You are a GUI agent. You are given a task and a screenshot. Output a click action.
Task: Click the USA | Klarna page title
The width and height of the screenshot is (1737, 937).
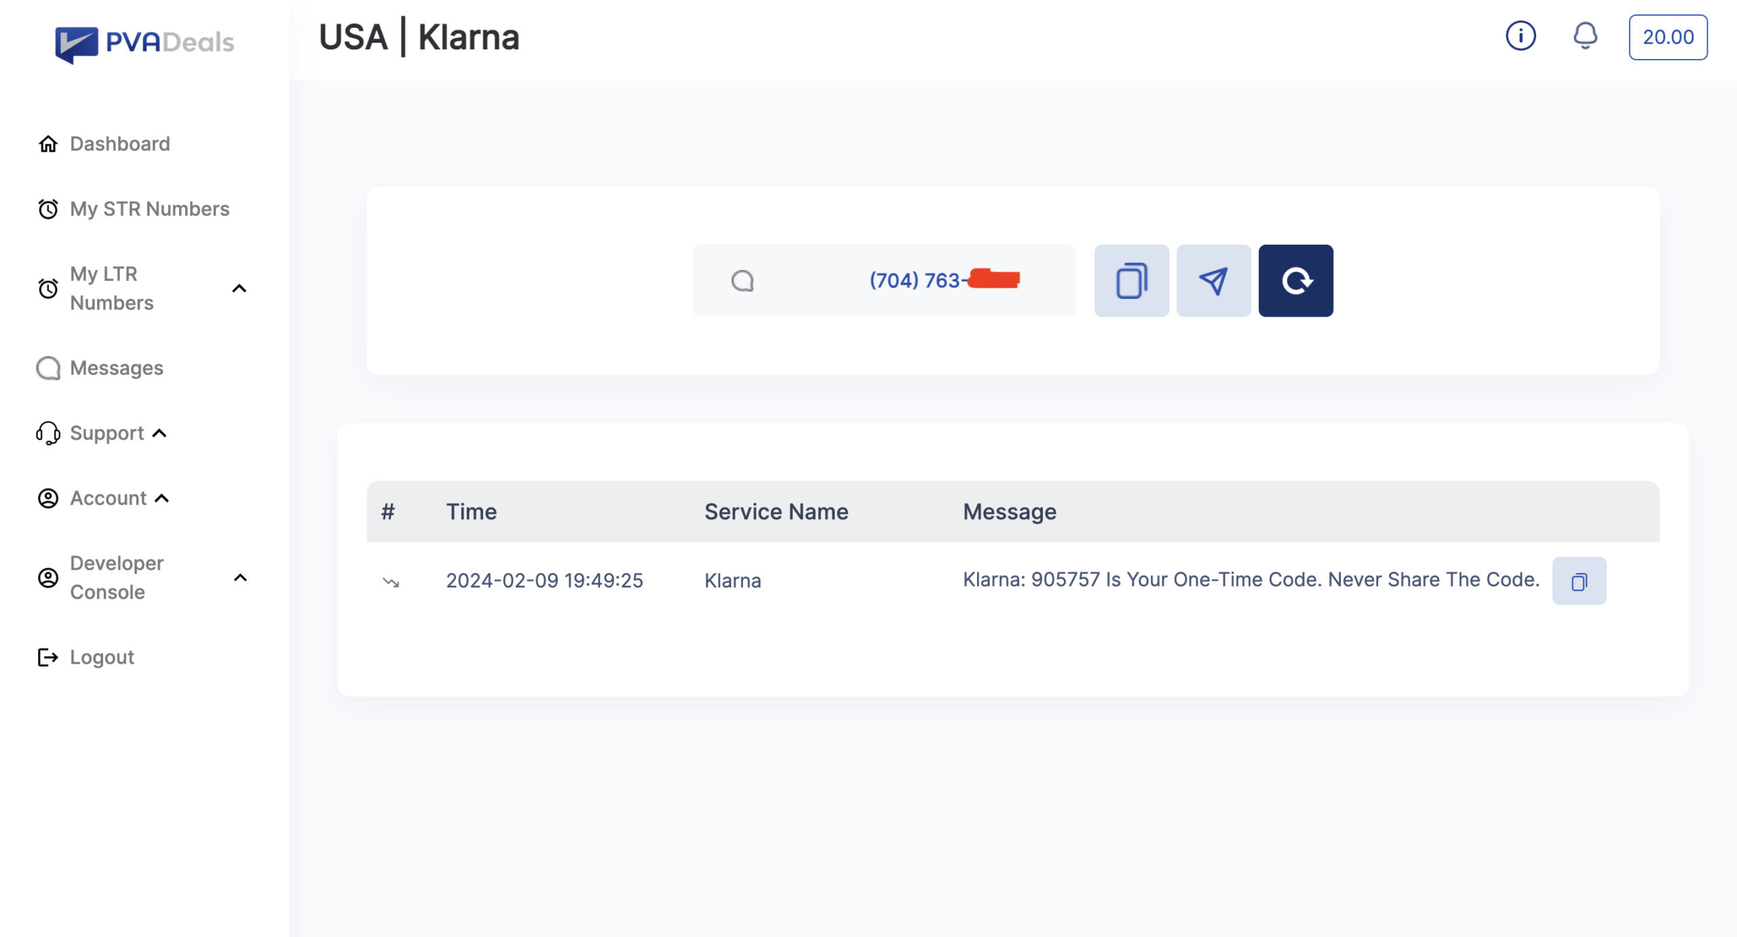tap(419, 37)
